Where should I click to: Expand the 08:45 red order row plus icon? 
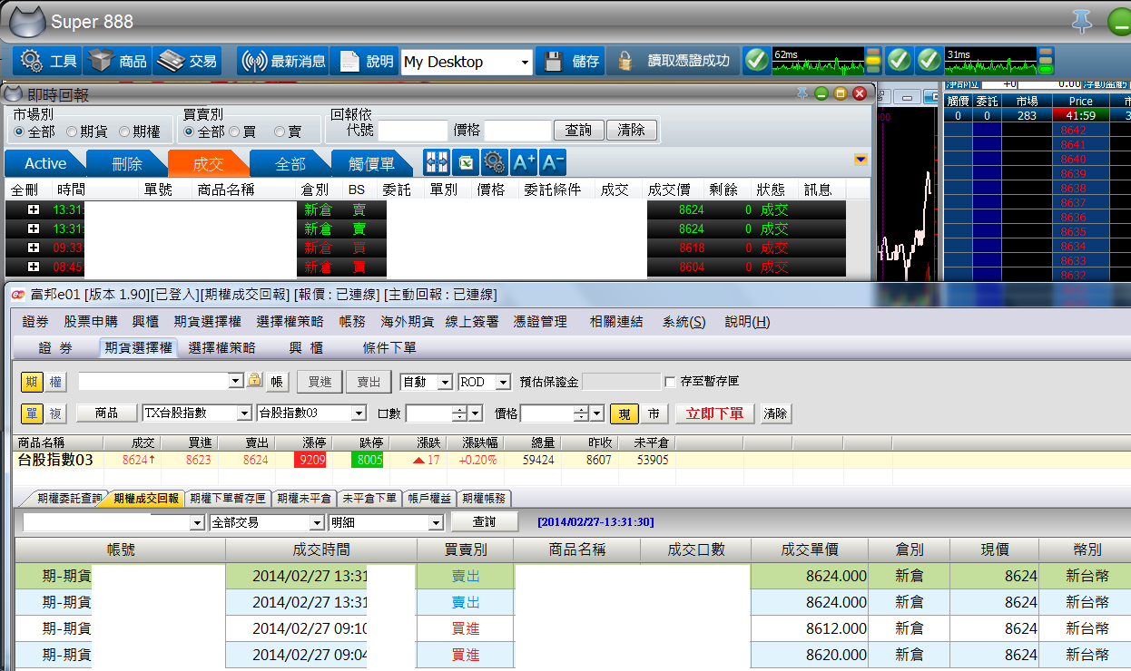(34, 267)
